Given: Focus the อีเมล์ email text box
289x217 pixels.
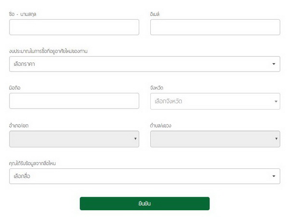Looking at the screenshot, I should [215, 27].
